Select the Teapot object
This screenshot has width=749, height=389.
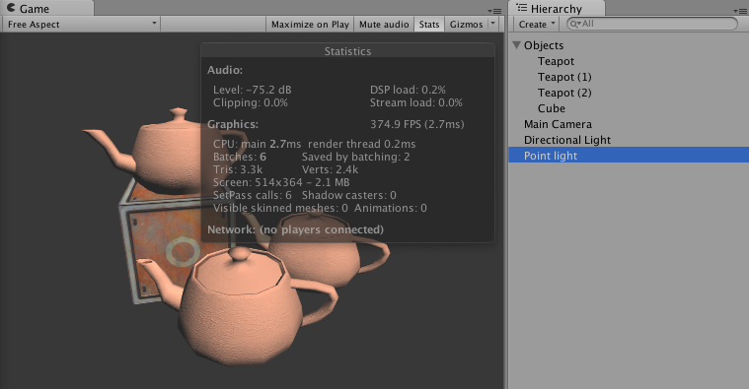tap(556, 61)
